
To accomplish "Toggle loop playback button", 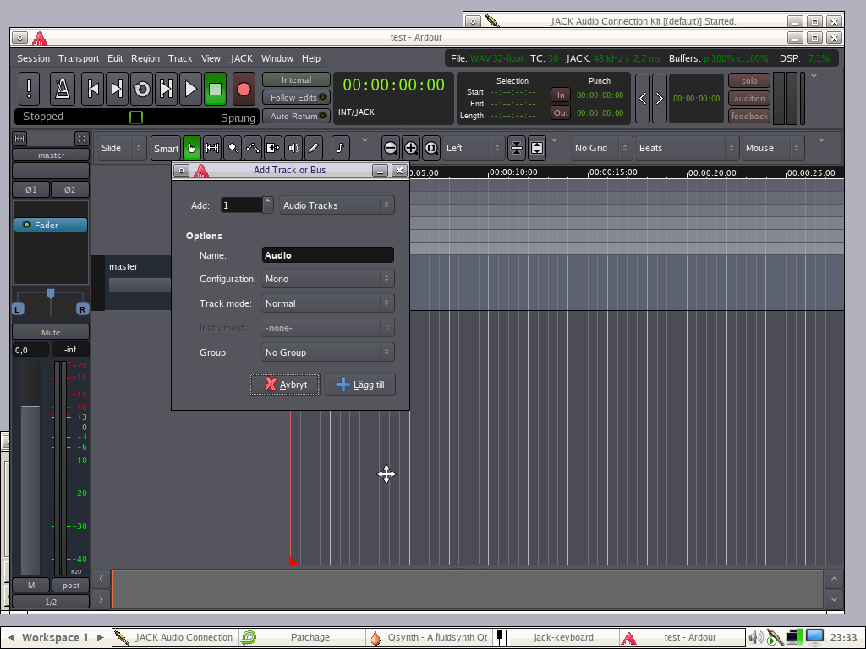I will click(x=142, y=89).
